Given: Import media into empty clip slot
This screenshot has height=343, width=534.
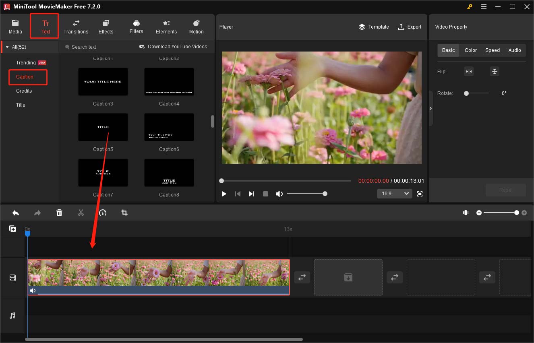Looking at the screenshot, I should click(x=348, y=277).
